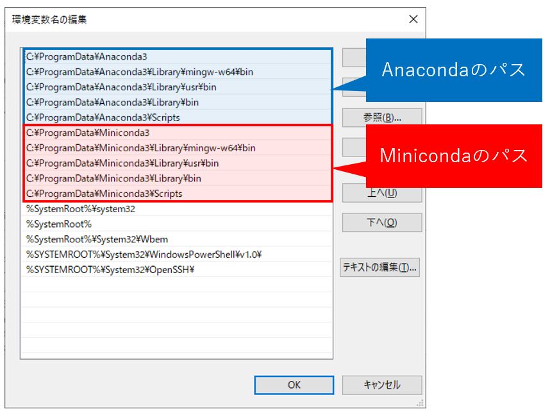Select path C:¥ProgramData¥Miniconda3
550x418 pixels.
pos(177,133)
